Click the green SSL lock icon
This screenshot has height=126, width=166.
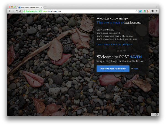click(24, 11)
